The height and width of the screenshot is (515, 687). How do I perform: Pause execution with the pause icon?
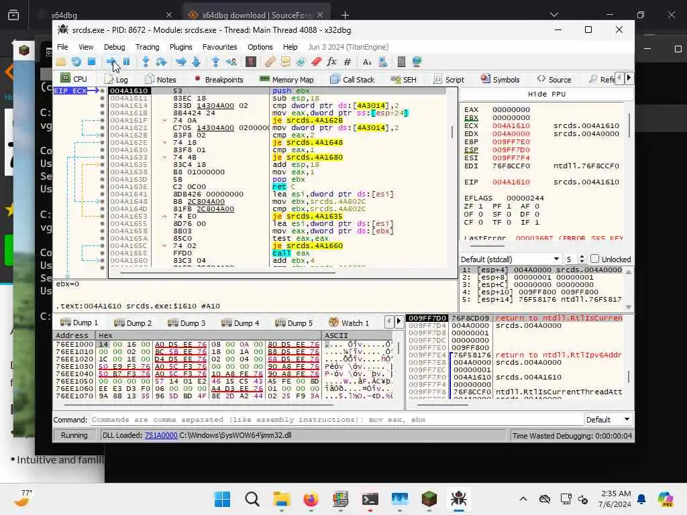click(126, 62)
